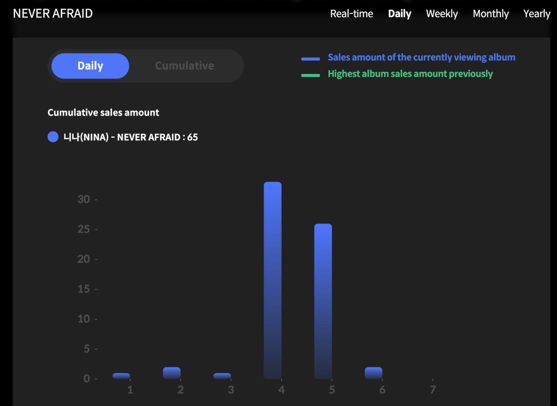Click the day 3 sales bar

coord(222,376)
